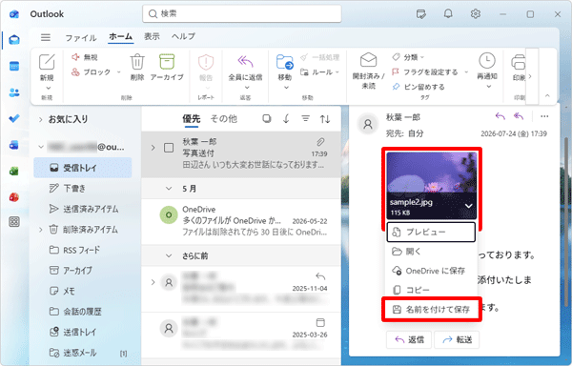This screenshot has width=572, height=366.
Task: Open the Excel app in the sidebar
Action: (14, 171)
